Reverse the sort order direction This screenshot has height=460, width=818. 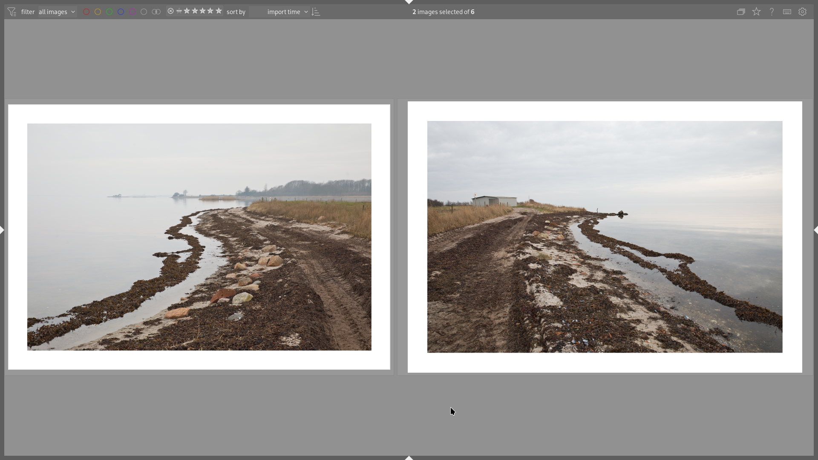tap(316, 12)
